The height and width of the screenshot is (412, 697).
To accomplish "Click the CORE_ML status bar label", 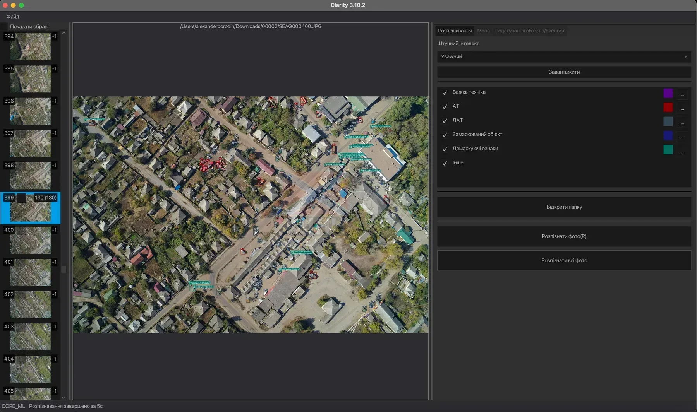I will (x=13, y=406).
